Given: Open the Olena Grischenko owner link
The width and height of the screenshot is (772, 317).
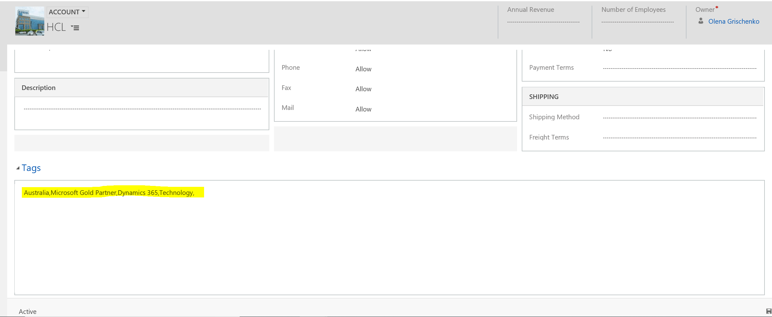Looking at the screenshot, I should (x=733, y=21).
